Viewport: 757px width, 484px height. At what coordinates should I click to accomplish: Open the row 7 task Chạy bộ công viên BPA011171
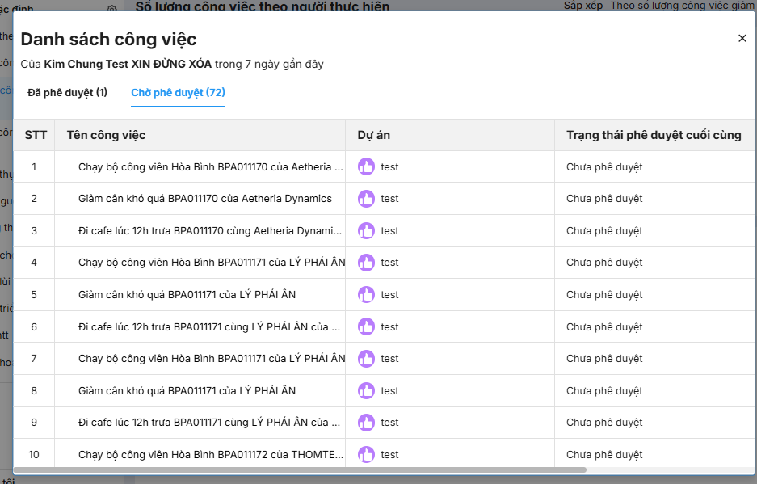(212, 359)
